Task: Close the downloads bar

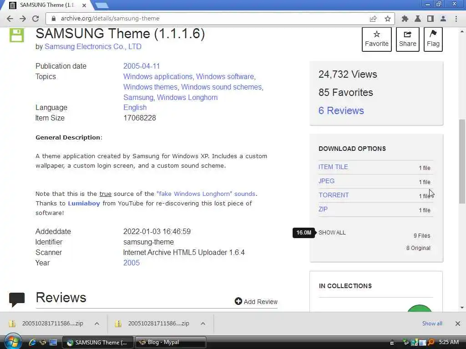Action: (x=458, y=324)
